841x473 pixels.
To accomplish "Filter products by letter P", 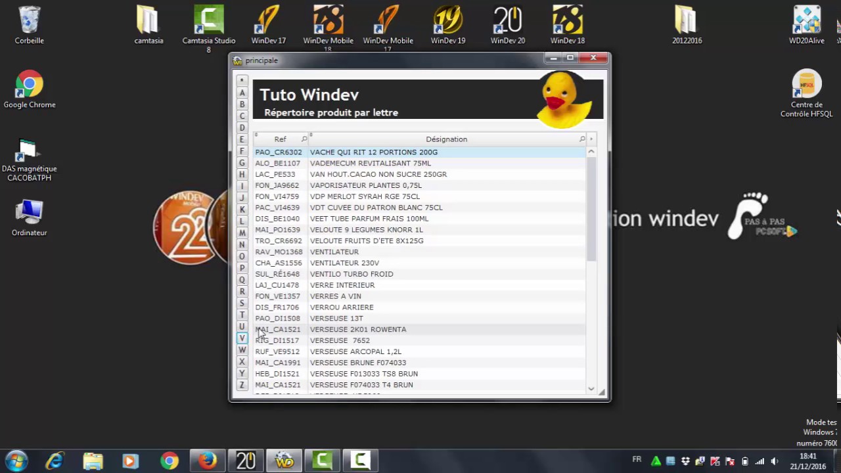I will [x=242, y=268].
